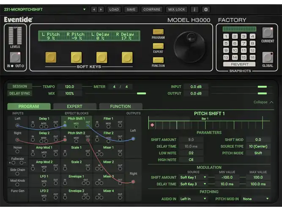Screen dimensions: 282x211
Task: Toggle the IN/OUT bypass button
Action: 15,57
